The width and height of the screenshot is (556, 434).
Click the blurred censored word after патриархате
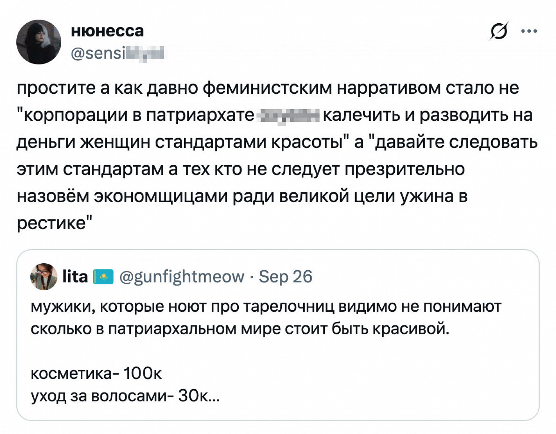click(288, 116)
